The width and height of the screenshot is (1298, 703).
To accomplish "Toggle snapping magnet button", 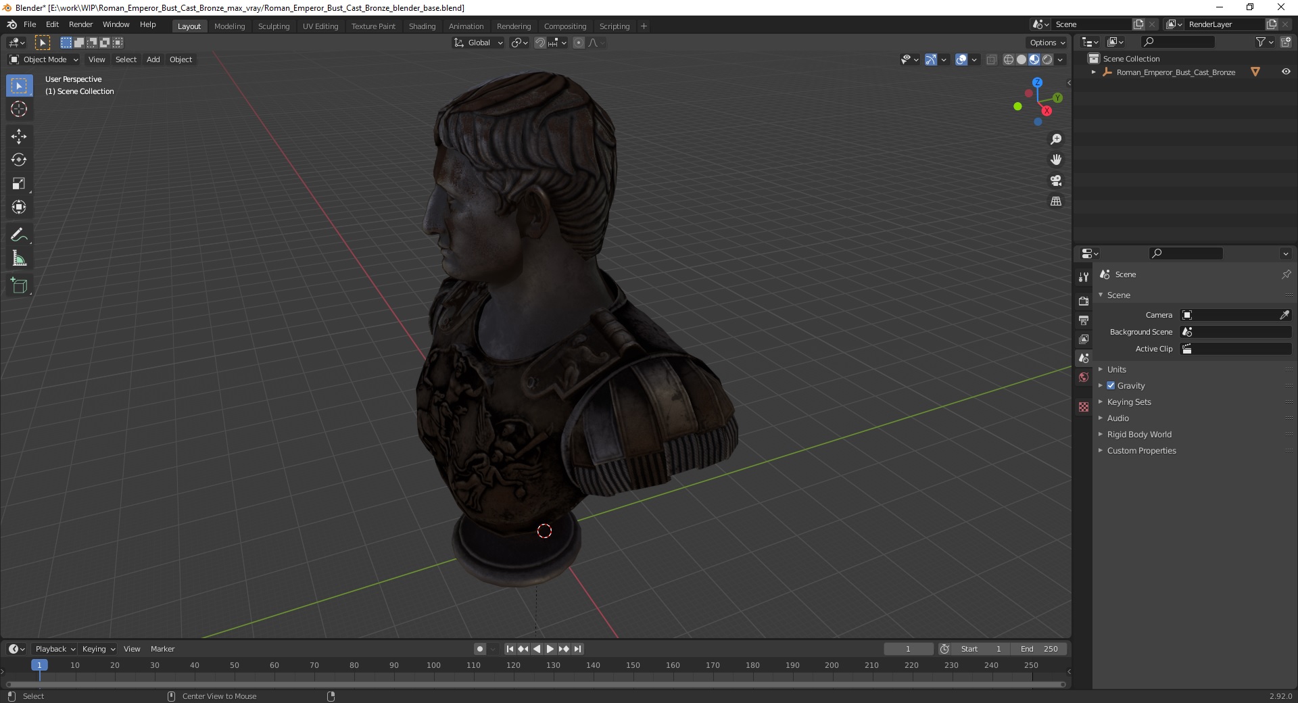I will pos(539,43).
